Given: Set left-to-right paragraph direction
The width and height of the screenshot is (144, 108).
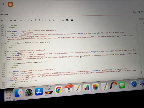Looking at the screenshot, I should point(35,20).
